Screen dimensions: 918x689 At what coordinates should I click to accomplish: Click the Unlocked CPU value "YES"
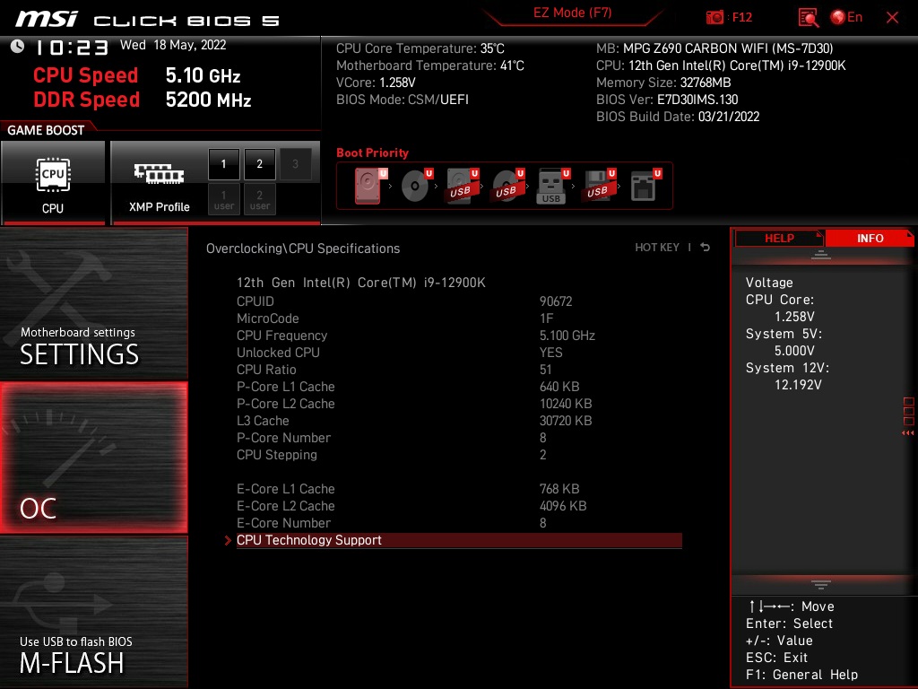pyautogui.click(x=551, y=352)
